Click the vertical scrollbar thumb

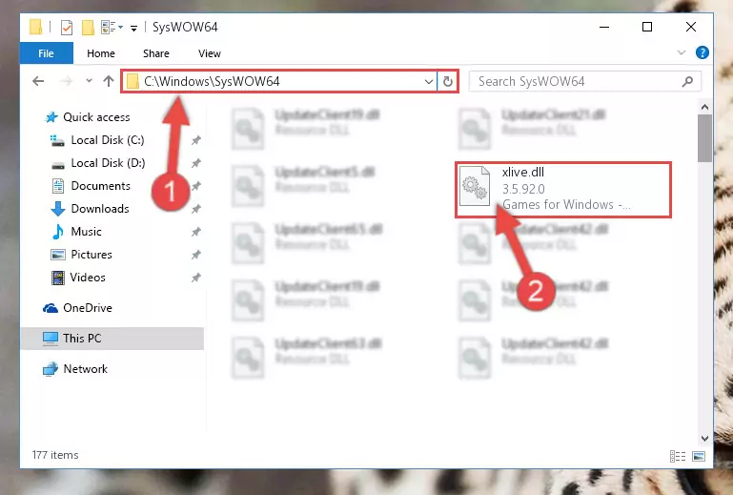click(x=704, y=138)
